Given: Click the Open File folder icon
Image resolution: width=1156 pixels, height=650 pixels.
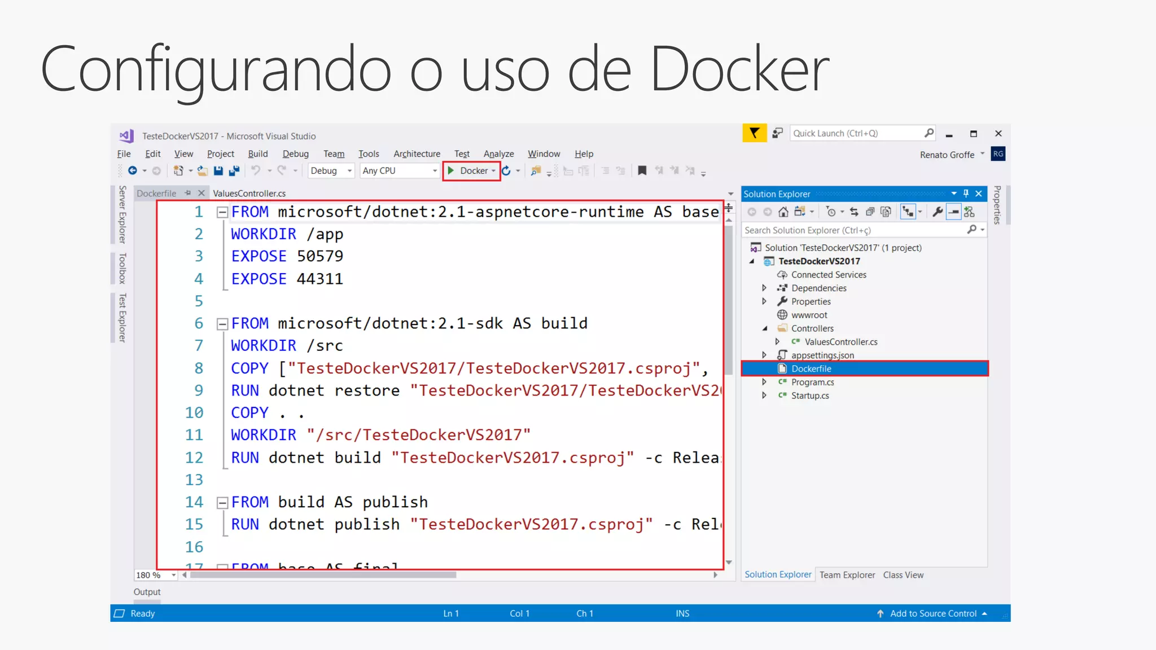Looking at the screenshot, I should point(202,170).
